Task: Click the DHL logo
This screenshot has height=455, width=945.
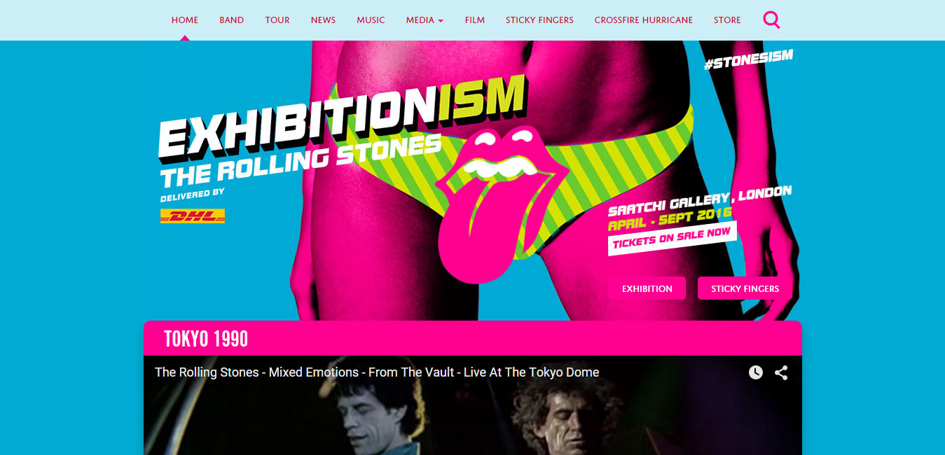Action: point(193,216)
